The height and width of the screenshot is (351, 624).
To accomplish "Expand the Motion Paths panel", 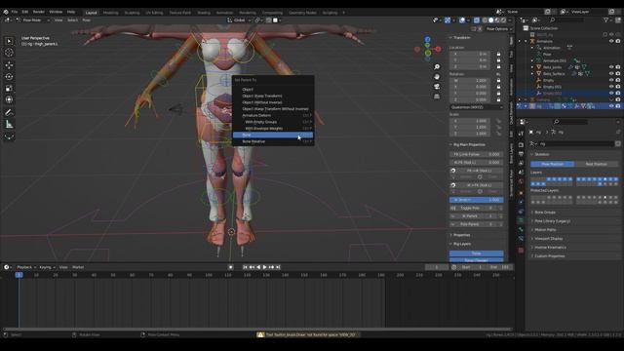I will point(545,230).
